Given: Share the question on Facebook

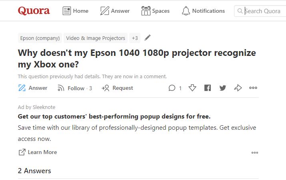Looking at the screenshot, I should [x=208, y=88].
